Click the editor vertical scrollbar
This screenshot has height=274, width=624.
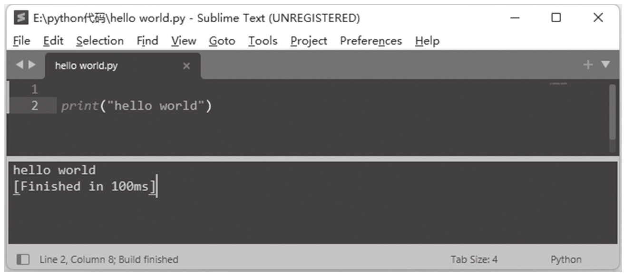(x=612, y=112)
